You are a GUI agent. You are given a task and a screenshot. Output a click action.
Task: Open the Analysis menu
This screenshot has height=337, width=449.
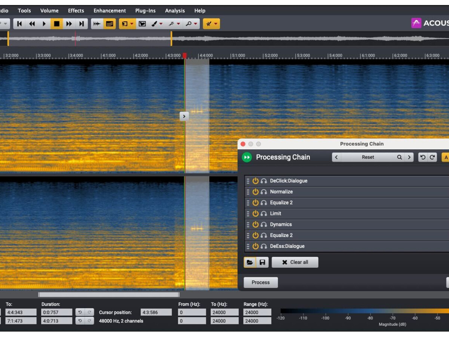pos(175,10)
